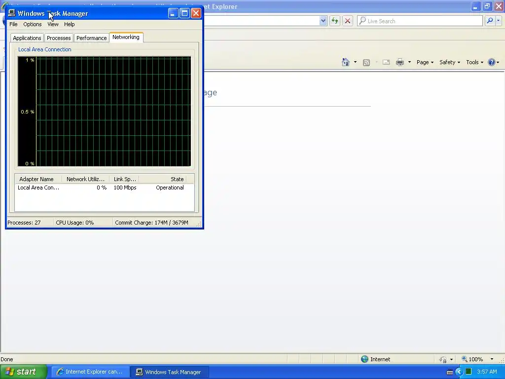Open the Help menu in Task Manager
The width and height of the screenshot is (505, 379).
[69, 24]
